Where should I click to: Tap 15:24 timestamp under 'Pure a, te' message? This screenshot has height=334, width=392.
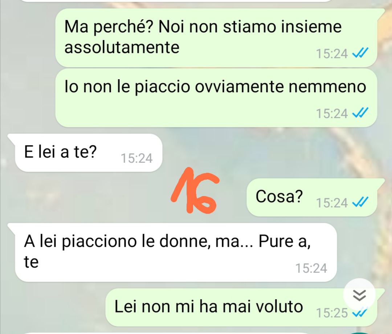click(311, 268)
